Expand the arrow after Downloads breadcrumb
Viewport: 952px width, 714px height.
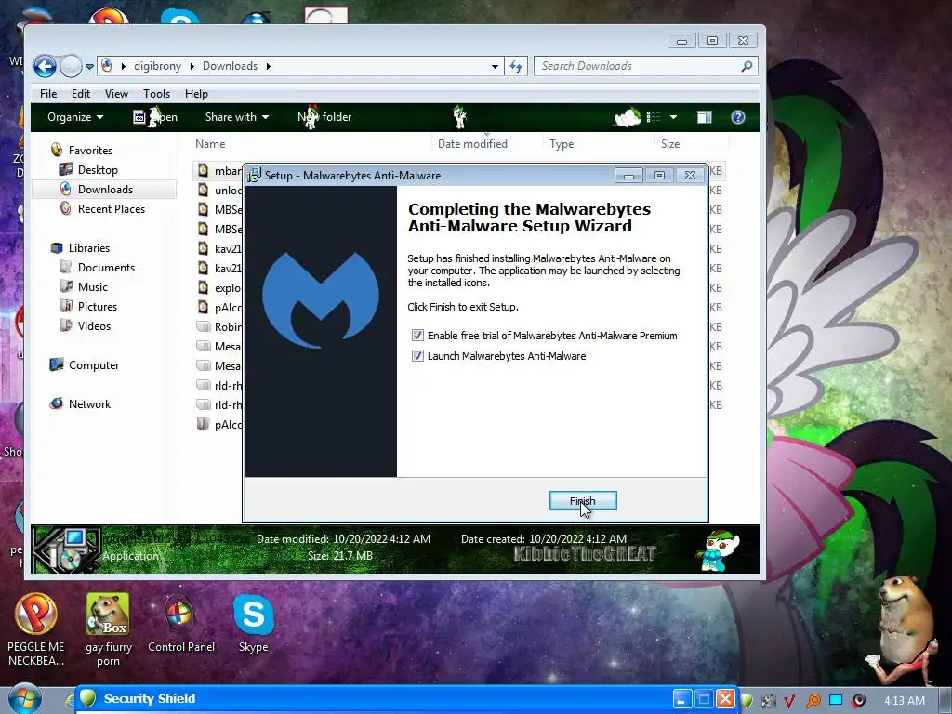[268, 66]
